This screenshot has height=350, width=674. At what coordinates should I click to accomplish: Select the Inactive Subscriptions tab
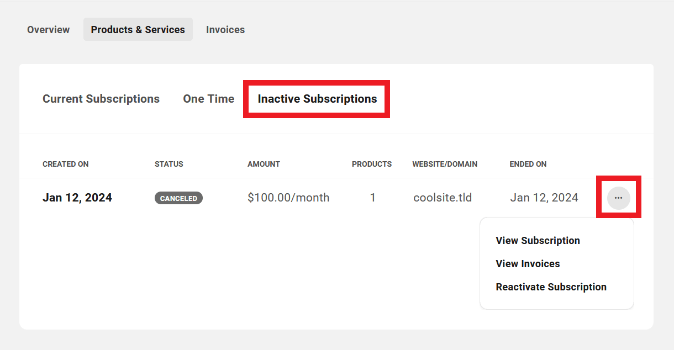point(316,98)
